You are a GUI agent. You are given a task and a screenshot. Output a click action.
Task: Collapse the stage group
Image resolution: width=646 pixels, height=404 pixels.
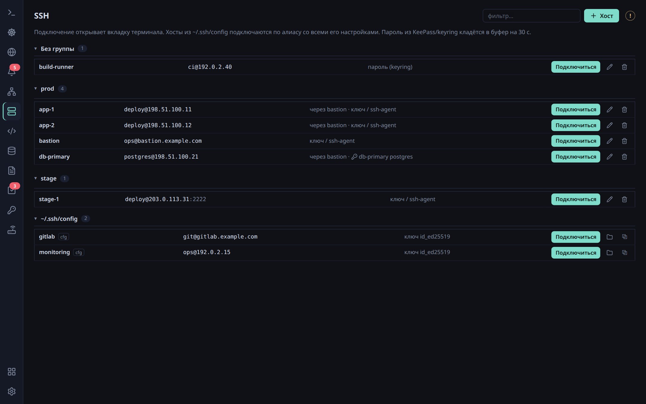pos(36,178)
